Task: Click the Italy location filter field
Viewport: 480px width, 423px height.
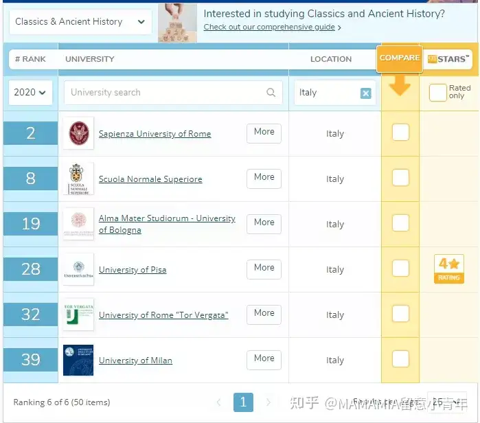Action: coord(335,93)
